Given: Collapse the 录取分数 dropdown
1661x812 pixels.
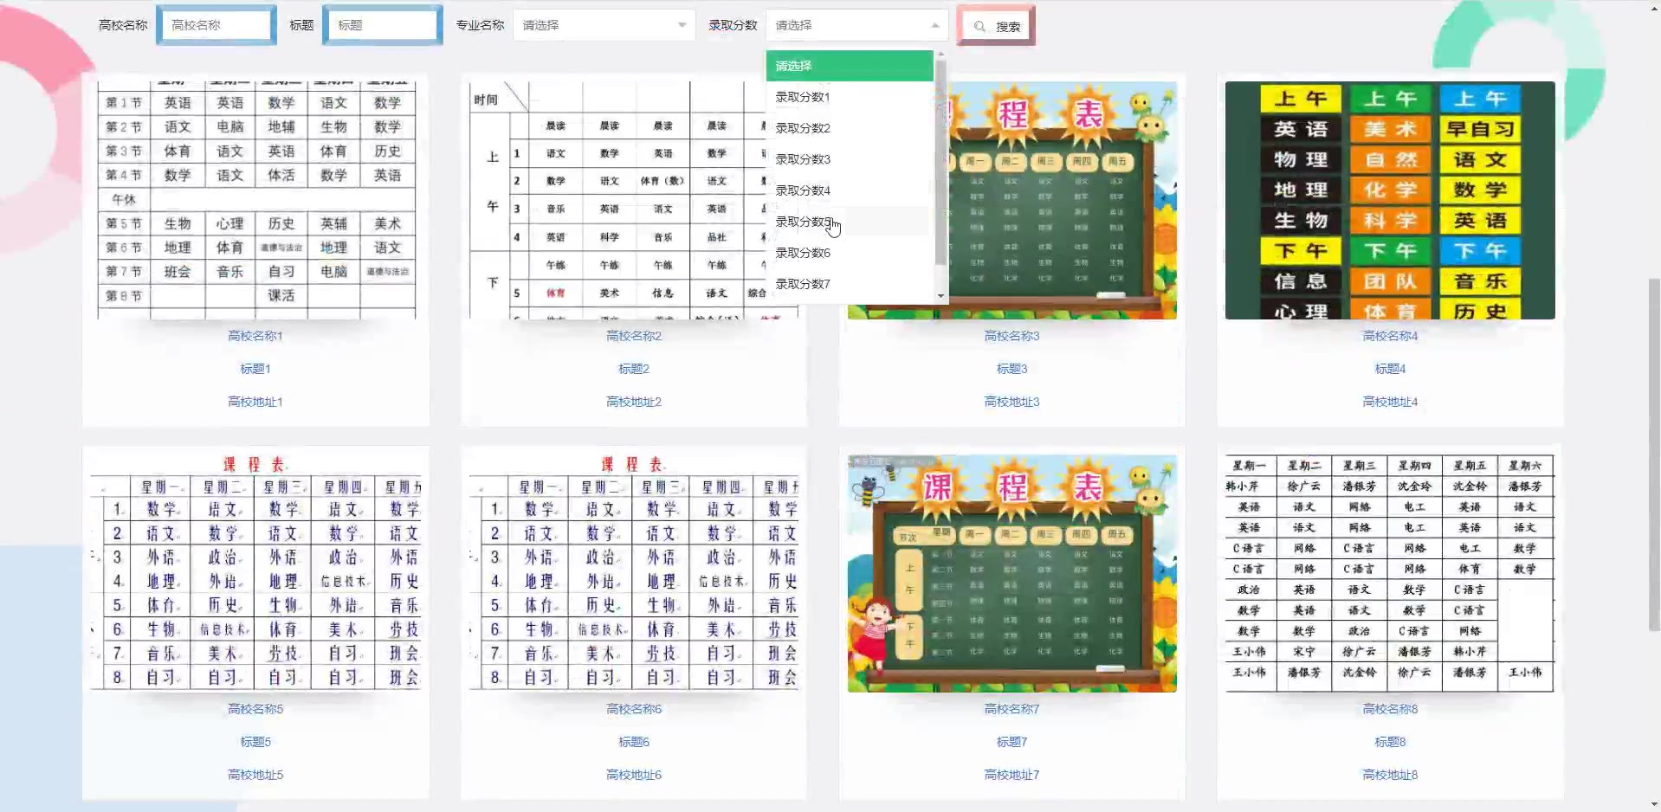Looking at the screenshot, I should tap(856, 25).
